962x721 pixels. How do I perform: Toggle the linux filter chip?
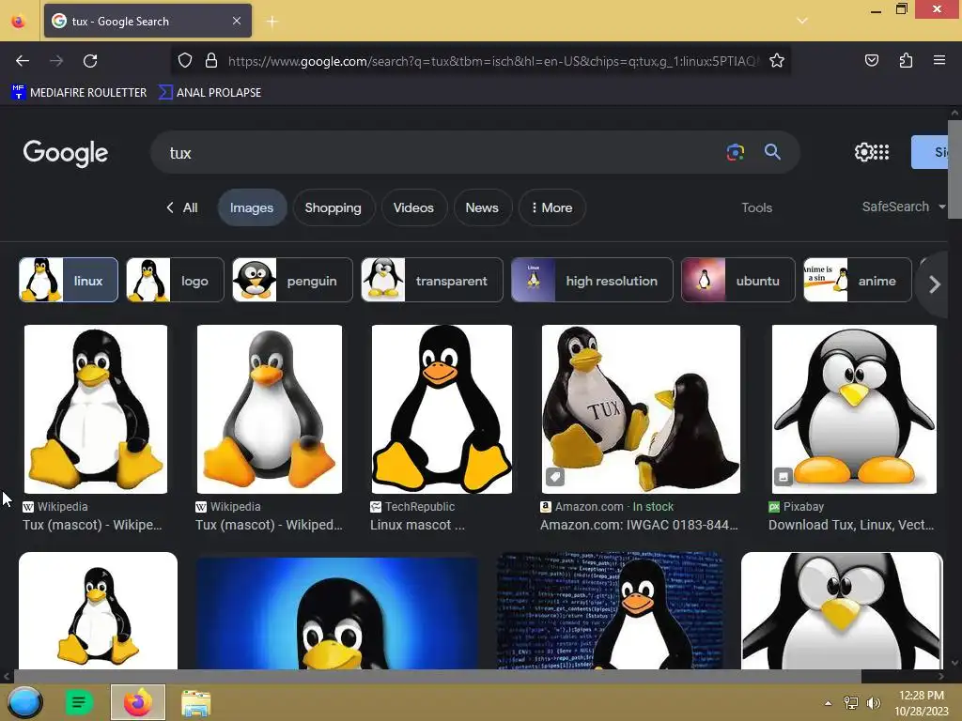[x=68, y=280]
